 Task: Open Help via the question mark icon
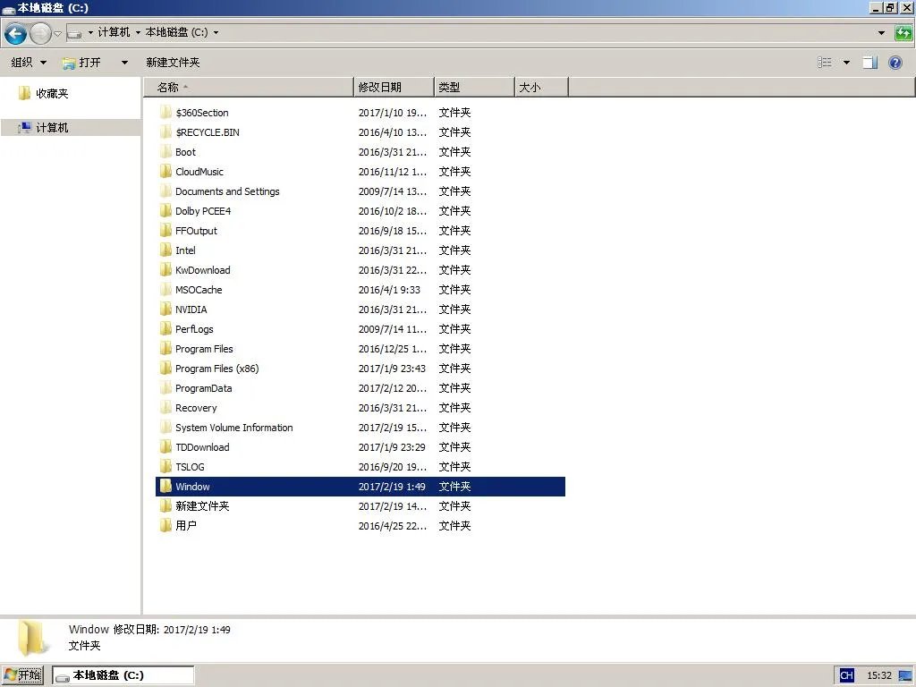895,62
